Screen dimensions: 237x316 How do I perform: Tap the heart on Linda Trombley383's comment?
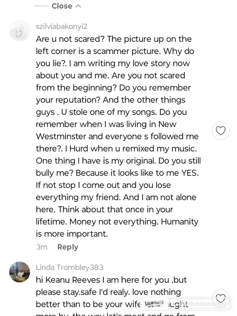click(221, 299)
